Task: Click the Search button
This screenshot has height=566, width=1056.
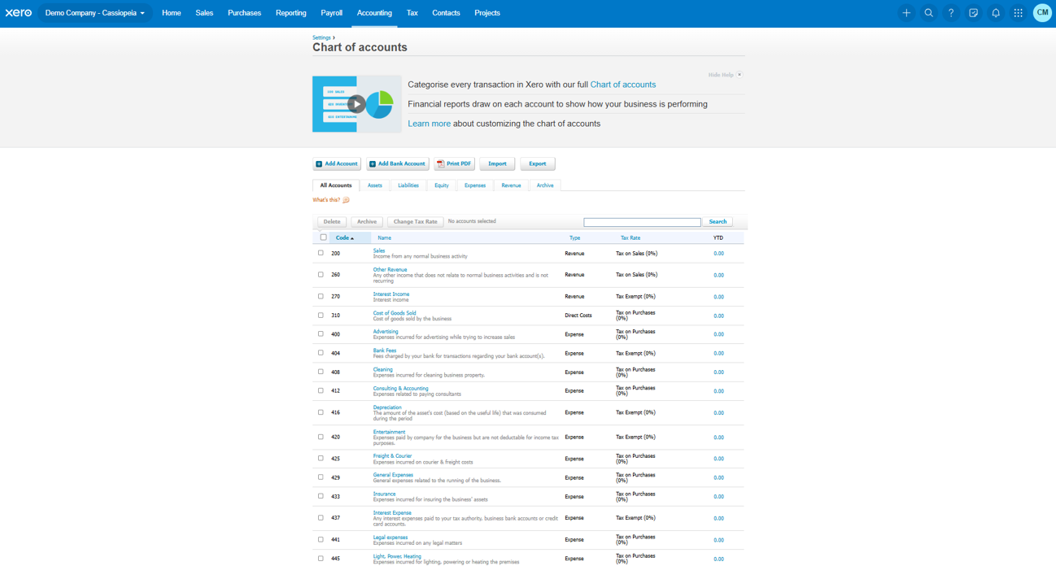Action: (x=718, y=222)
